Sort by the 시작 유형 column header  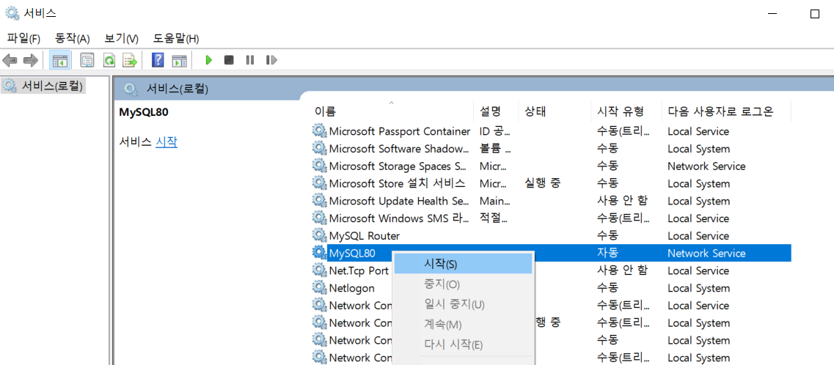click(x=626, y=111)
